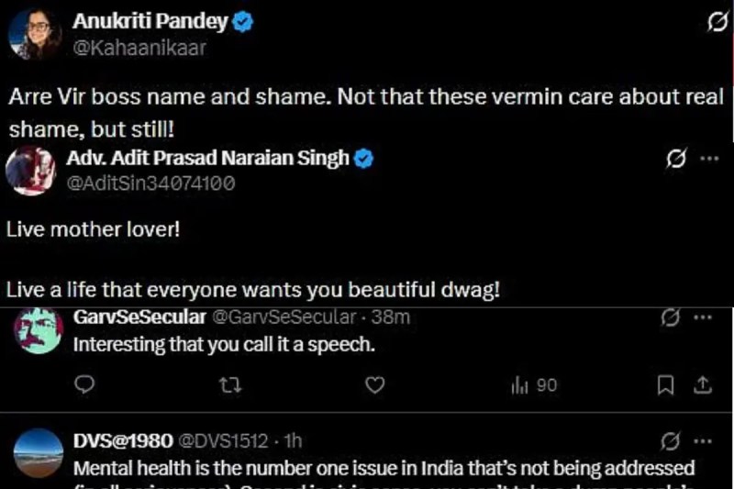Like GarvSeSecular's tweet with the heart icon
This screenshot has height=489, width=734.
374,385
